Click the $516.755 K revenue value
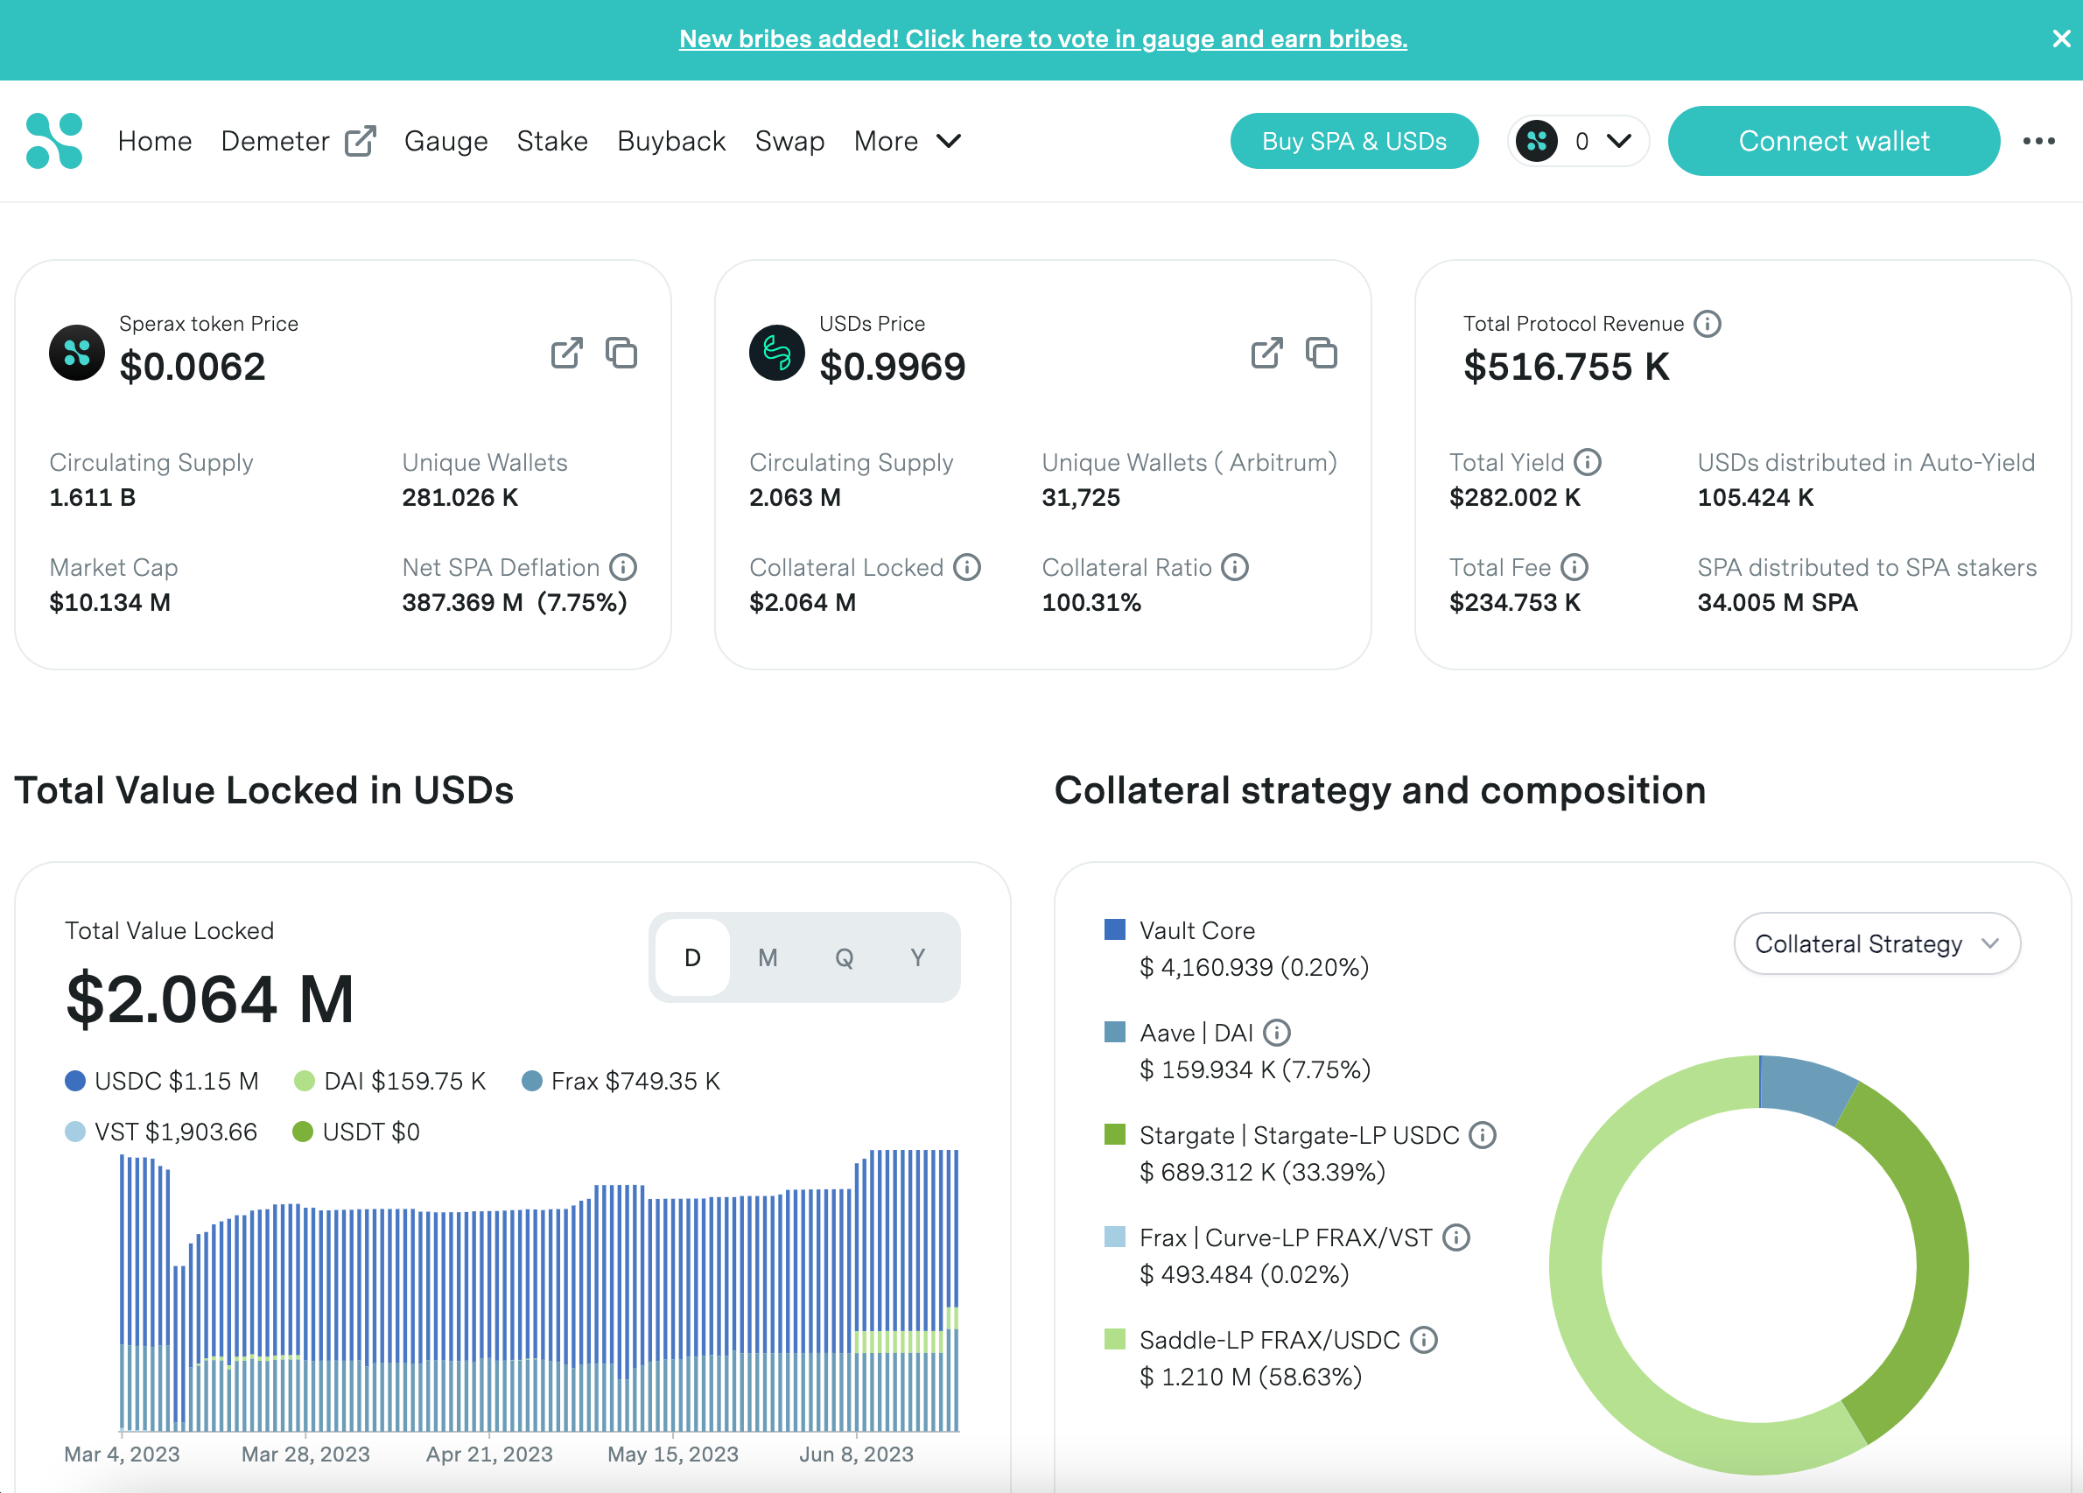Image resolution: width=2083 pixels, height=1493 pixels. pyautogui.click(x=1566, y=367)
